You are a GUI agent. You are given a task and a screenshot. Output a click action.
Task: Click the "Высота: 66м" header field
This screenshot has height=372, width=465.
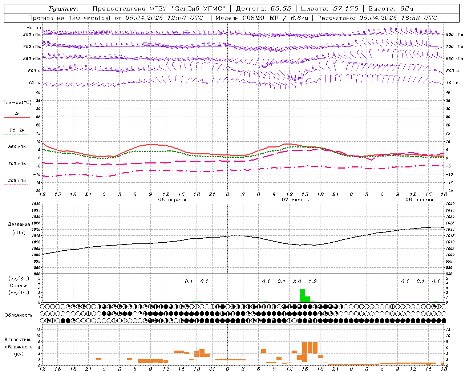coord(391,9)
